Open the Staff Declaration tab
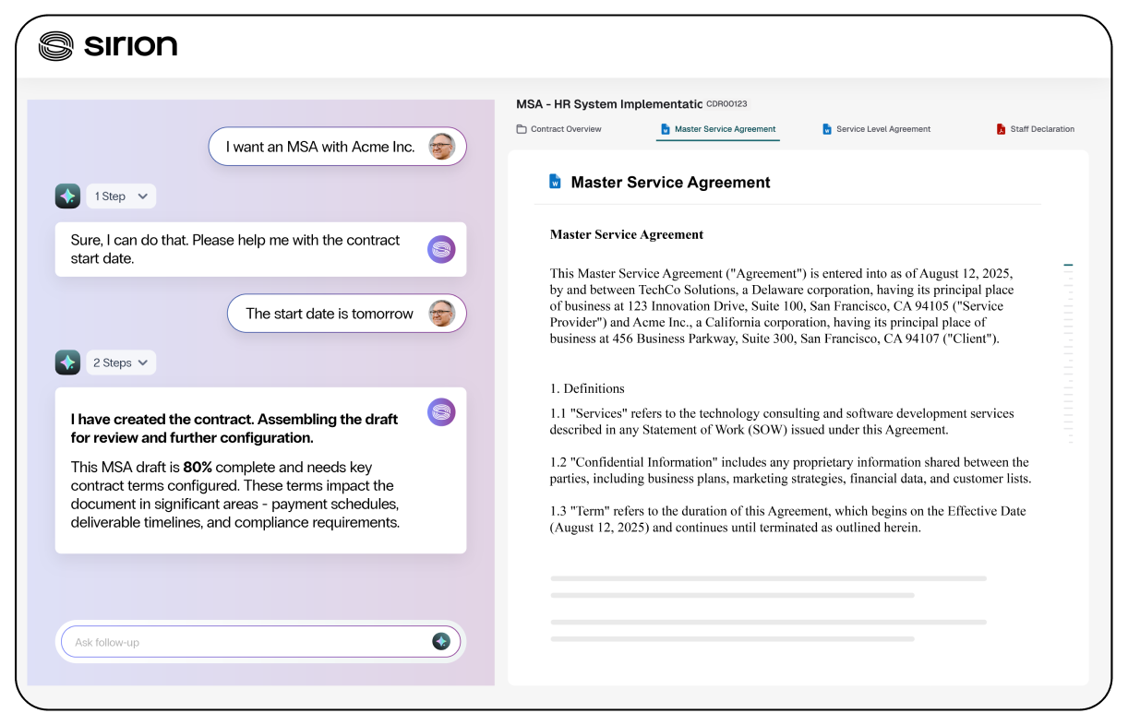1128x725 pixels. [x=1041, y=129]
